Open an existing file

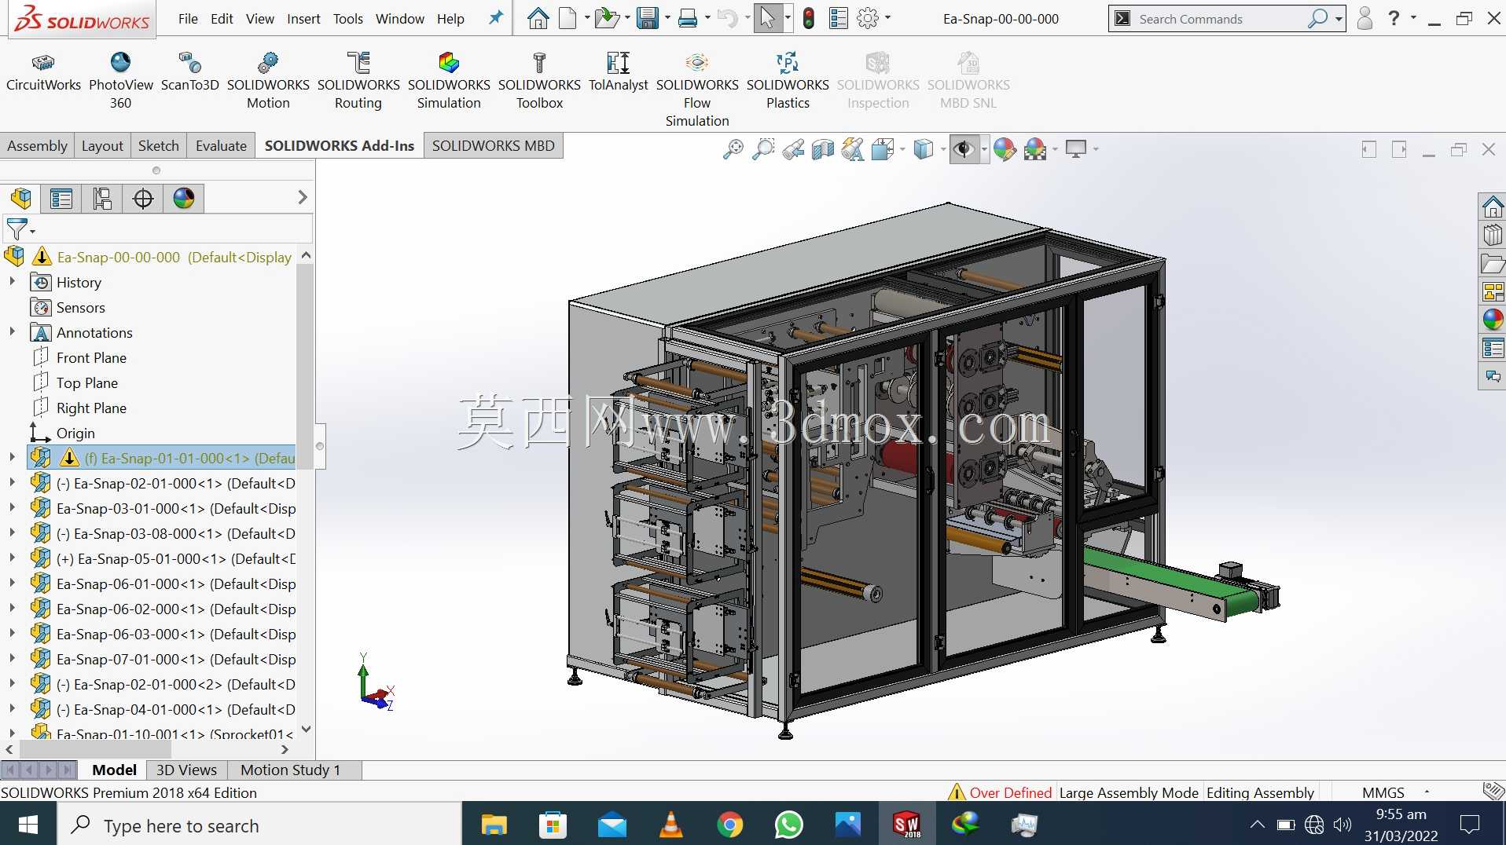(x=606, y=18)
